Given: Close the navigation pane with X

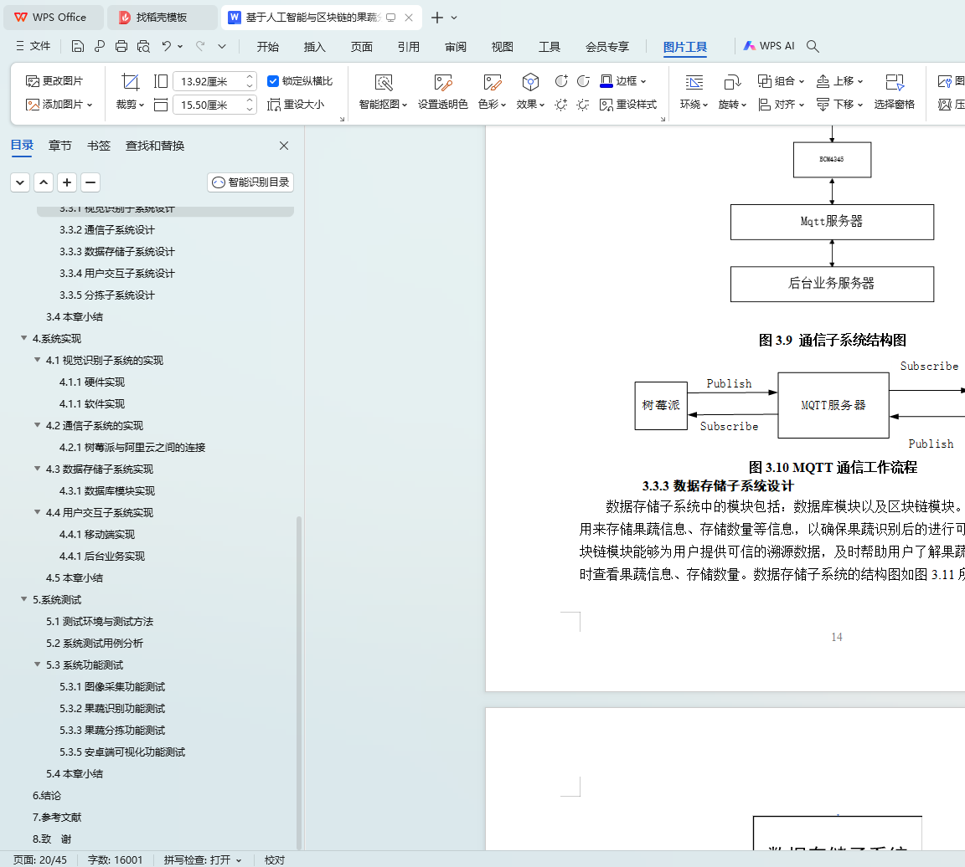Looking at the screenshot, I should coord(284,146).
